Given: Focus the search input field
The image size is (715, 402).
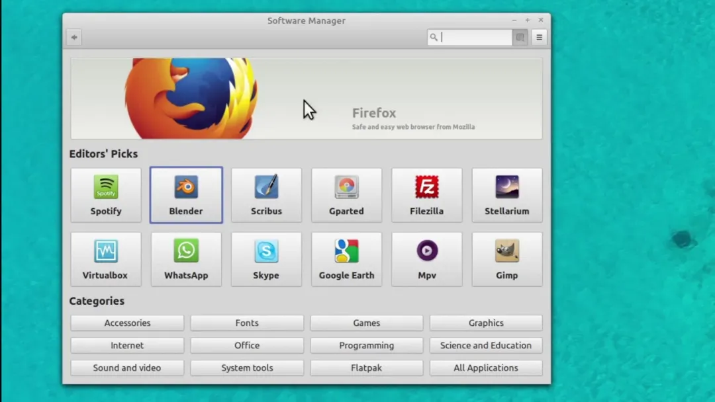Looking at the screenshot, I should pos(469,37).
